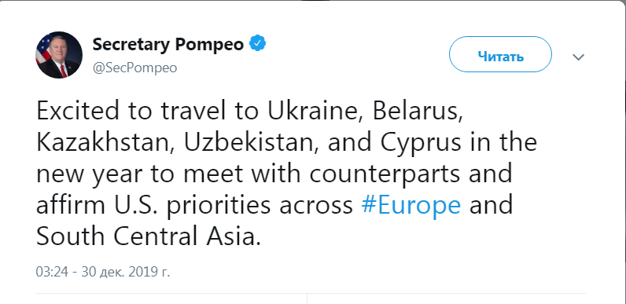Expand the tweet options chevron menu
The image size is (626, 304).
579,57
